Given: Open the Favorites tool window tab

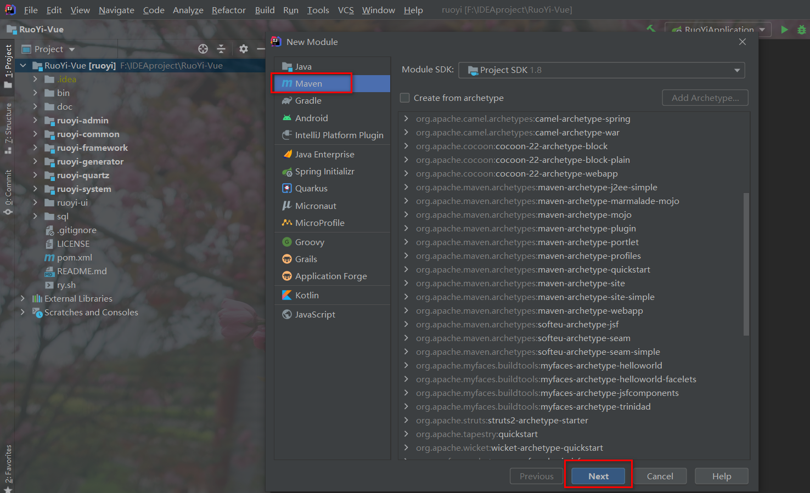Looking at the screenshot, I should [x=8, y=468].
